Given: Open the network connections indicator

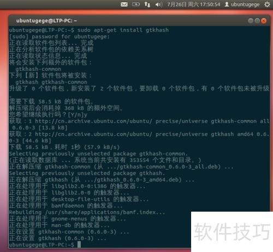Looking at the screenshot, I should click(x=147, y=4).
